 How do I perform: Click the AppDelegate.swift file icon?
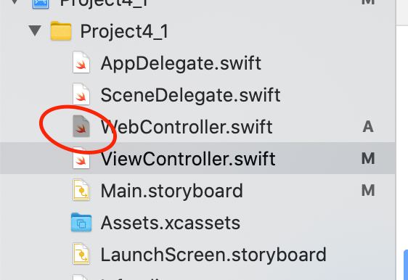point(81,62)
